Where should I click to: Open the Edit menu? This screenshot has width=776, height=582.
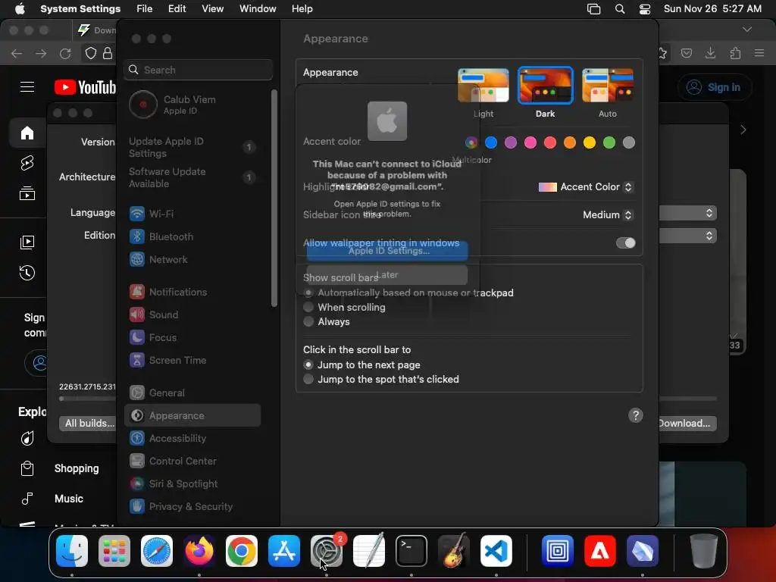tap(177, 8)
